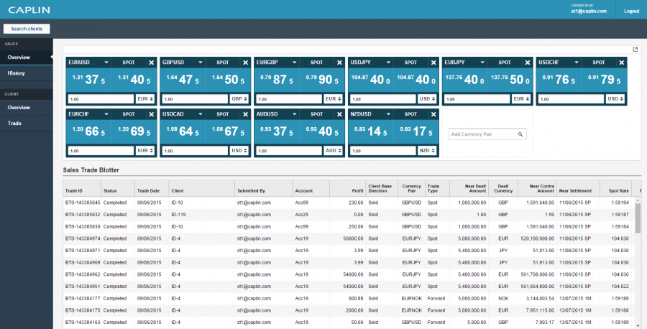This screenshot has height=329, width=647.
Task: Sort blotter by Near Settlement column
Action: [x=578, y=188]
